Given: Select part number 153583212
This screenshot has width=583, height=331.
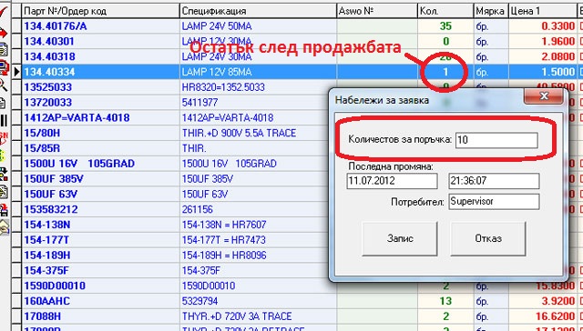Looking at the screenshot, I should (51, 210).
